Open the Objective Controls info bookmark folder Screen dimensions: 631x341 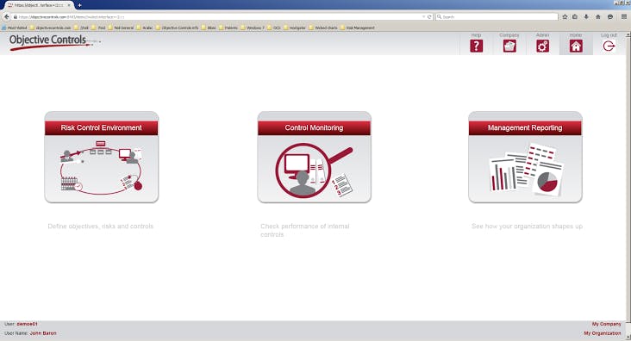click(x=177, y=28)
